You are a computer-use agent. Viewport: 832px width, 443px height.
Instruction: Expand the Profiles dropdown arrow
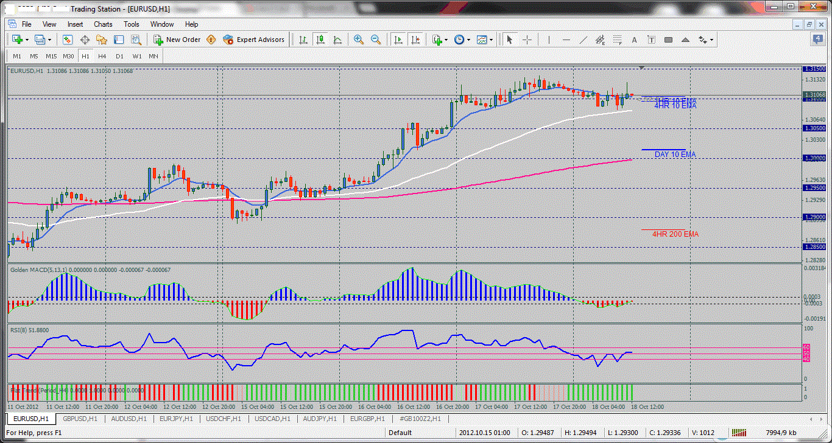(x=50, y=40)
